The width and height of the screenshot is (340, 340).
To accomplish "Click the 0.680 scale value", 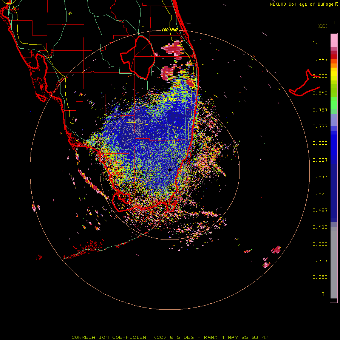I will (320, 143).
